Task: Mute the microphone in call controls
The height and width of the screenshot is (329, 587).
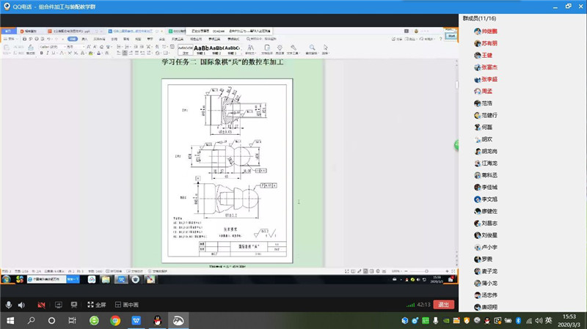Action: pos(9,304)
